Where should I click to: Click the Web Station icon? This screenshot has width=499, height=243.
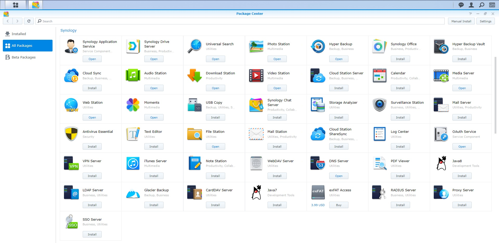tap(71, 105)
